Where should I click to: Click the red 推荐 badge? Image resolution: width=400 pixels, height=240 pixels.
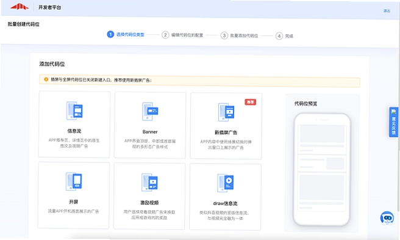coord(250,102)
